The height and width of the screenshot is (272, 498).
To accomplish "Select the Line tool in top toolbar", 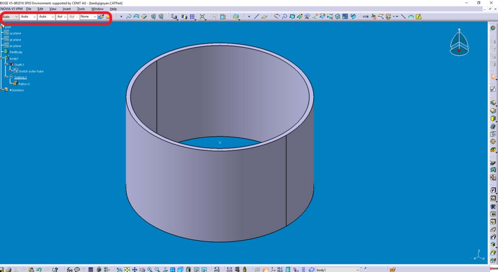I will 256,17.
